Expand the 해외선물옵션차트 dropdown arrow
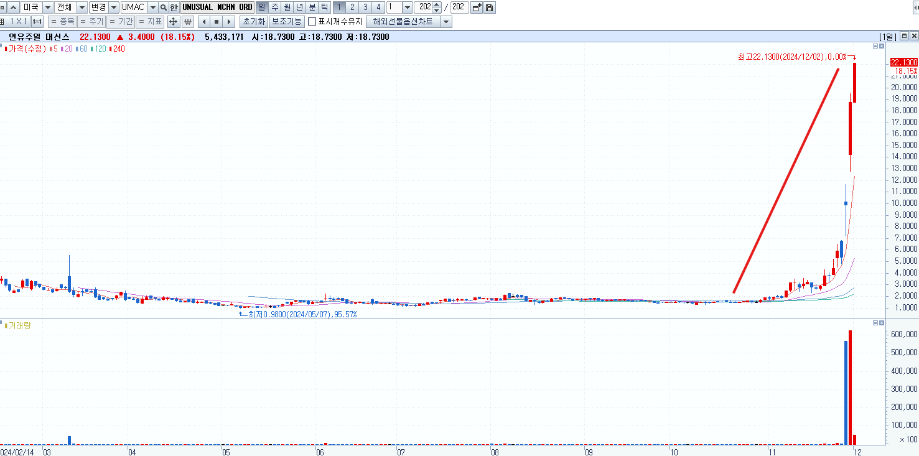 (446, 22)
